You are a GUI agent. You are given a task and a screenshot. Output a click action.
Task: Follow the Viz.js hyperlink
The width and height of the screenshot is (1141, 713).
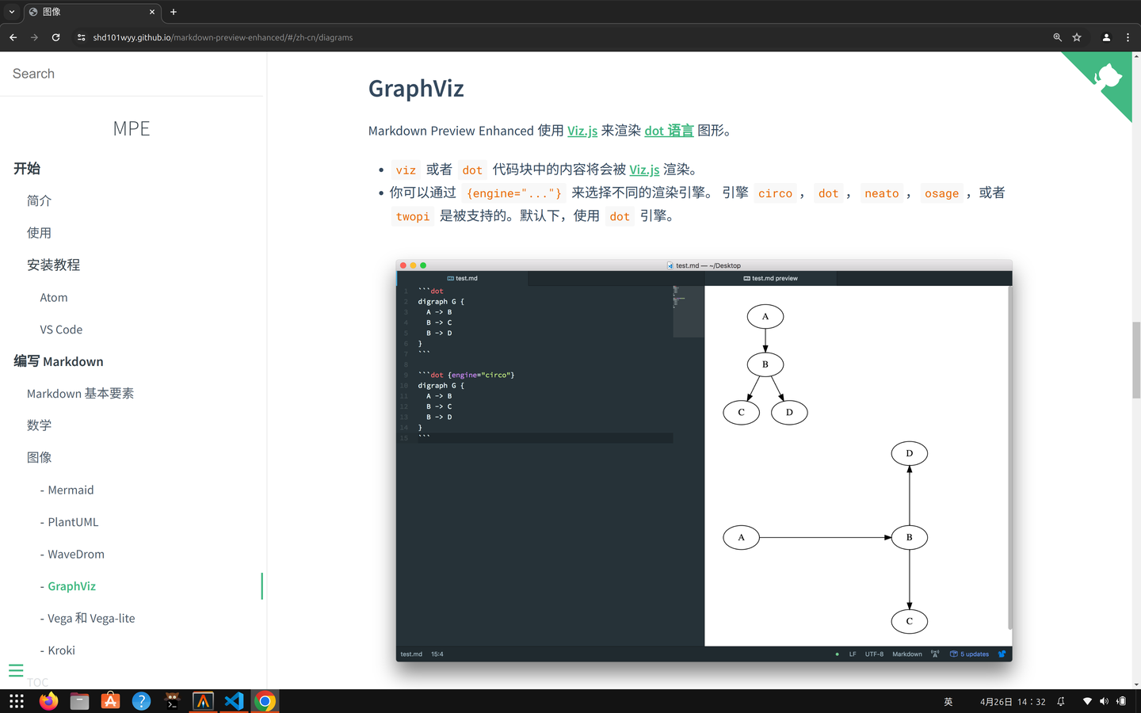click(x=582, y=131)
